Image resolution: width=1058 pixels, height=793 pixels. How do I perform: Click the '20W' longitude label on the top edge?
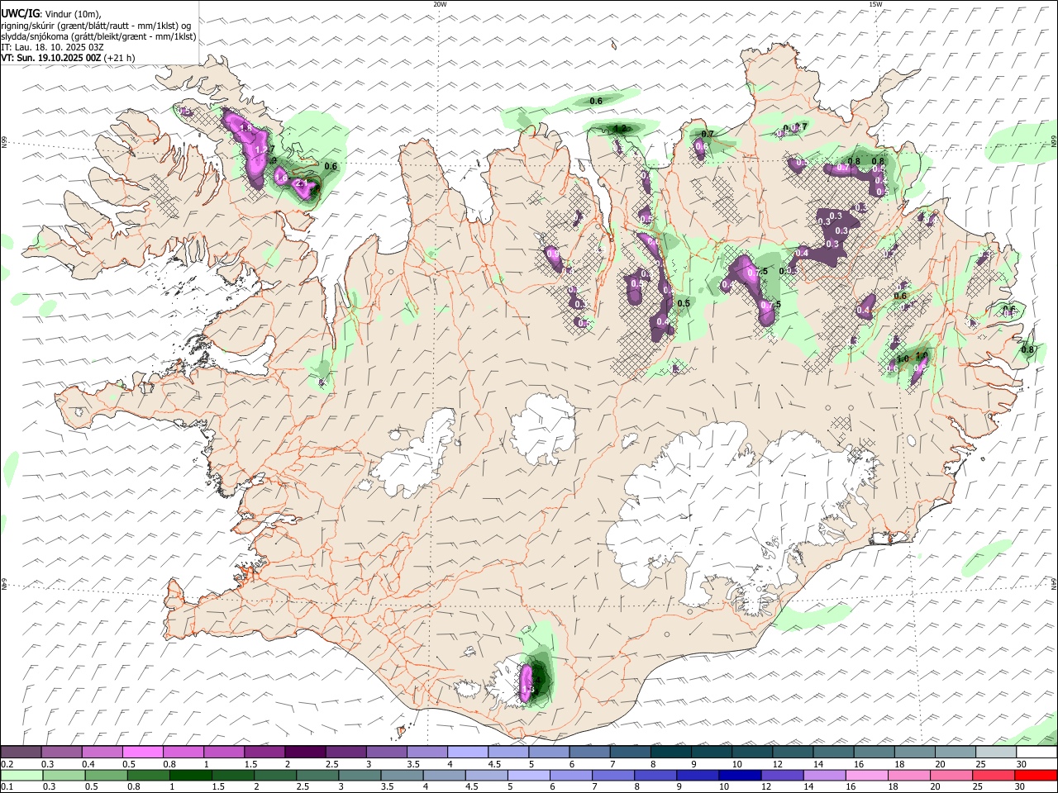pyautogui.click(x=440, y=4)
